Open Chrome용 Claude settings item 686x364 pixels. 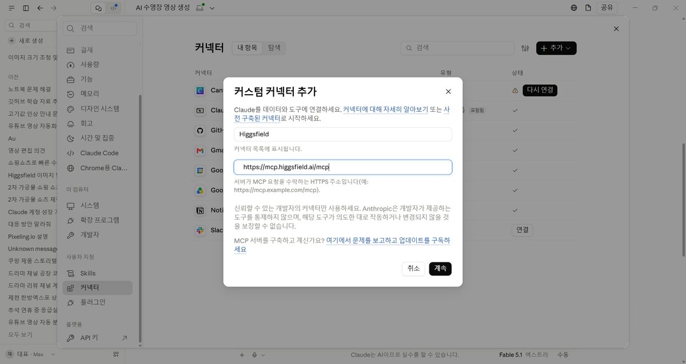point(97,168)
